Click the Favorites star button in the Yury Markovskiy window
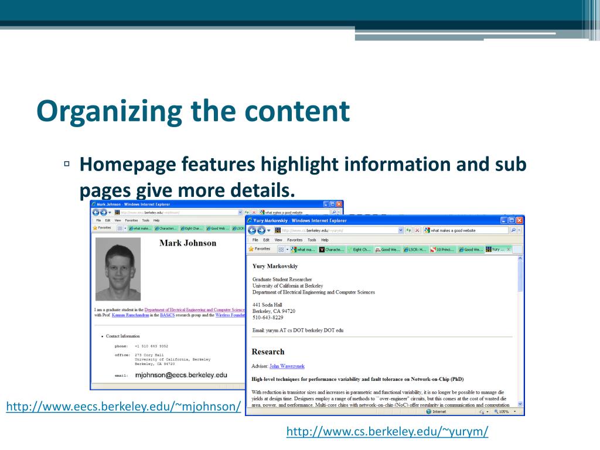600x450 pixels. [260, 249]
